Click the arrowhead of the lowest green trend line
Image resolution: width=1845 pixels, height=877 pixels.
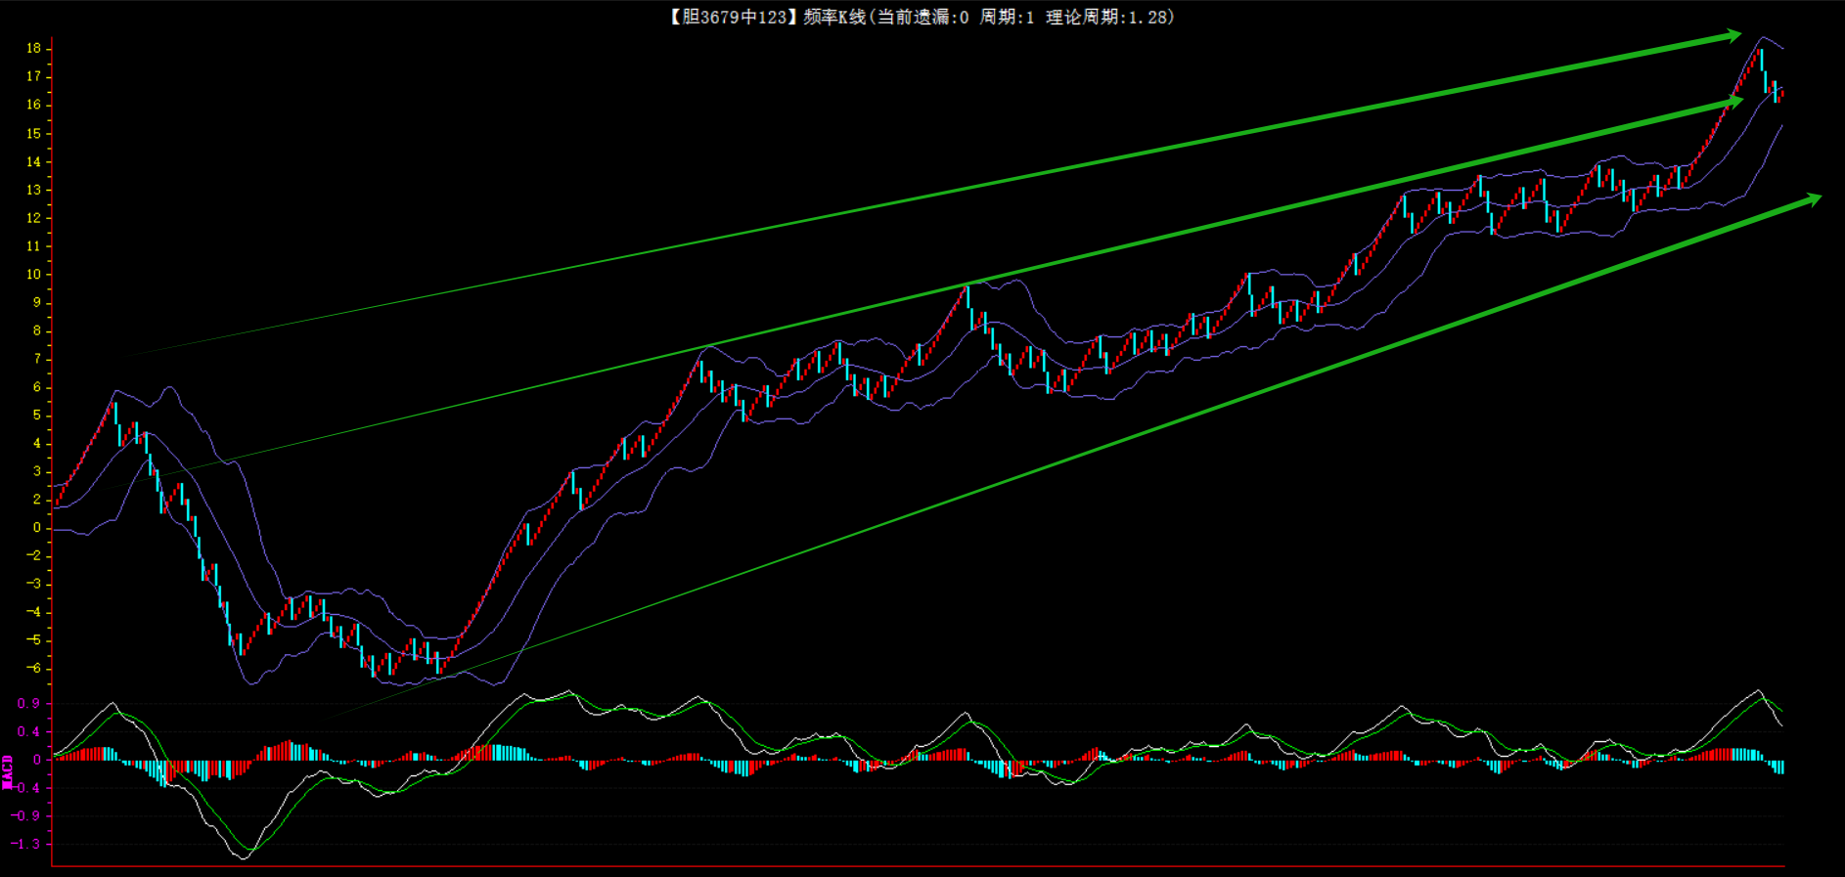(x=1812, y=199)
